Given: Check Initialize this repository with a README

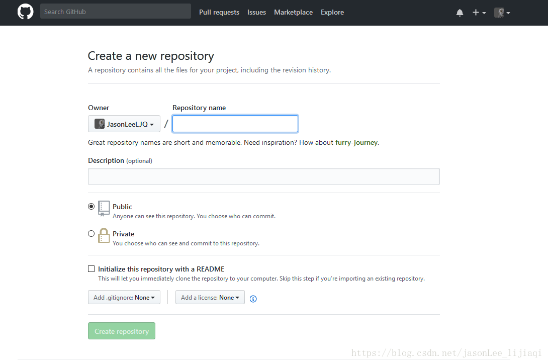Looking at the screenshot, I should coord(91,268).
